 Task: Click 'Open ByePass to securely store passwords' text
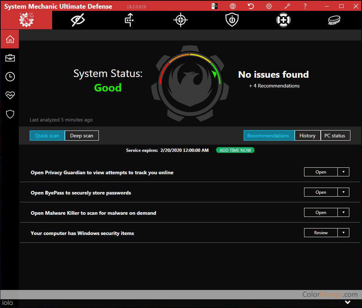pos(81,193)
